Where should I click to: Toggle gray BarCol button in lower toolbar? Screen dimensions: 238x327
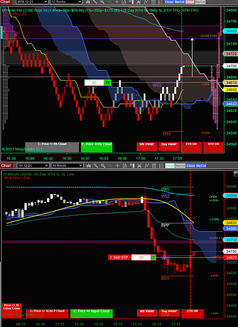click(x=180, y=166)
